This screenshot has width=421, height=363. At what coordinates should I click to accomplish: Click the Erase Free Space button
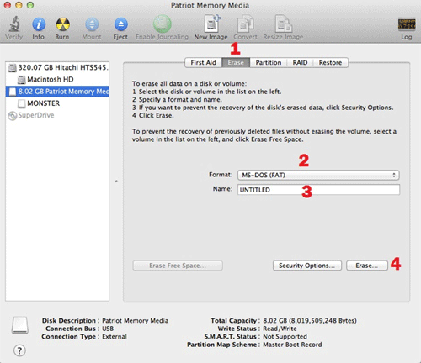[178, 266]
